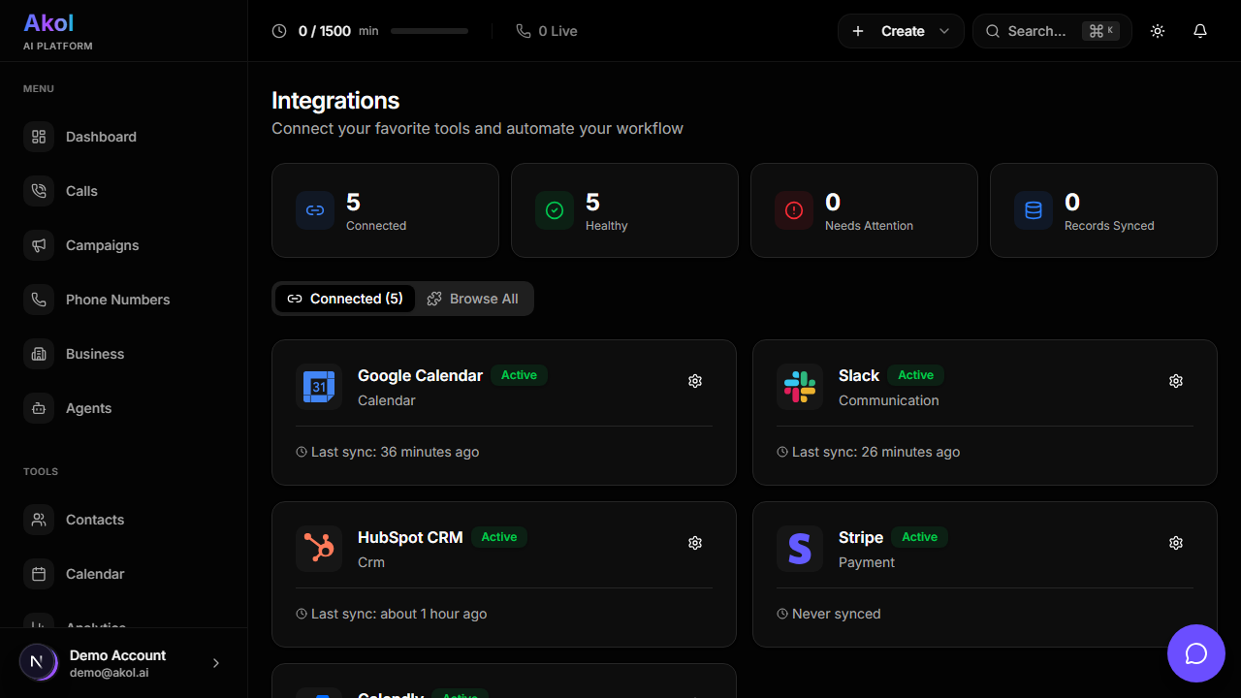Open Slack integration settings gear

[x=1175, y=381]
